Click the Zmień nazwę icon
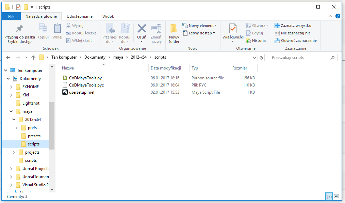Viewport: 345px width, 203px height. tap(156, 29)
